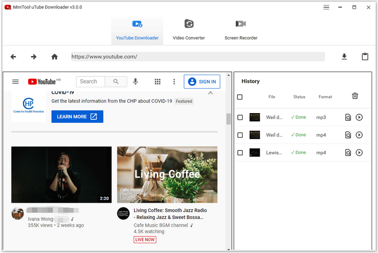The height and width of the screenshot is (253, 378).
Task: Open the hamburger menu in title bar
Action: [x=326, y=7]
